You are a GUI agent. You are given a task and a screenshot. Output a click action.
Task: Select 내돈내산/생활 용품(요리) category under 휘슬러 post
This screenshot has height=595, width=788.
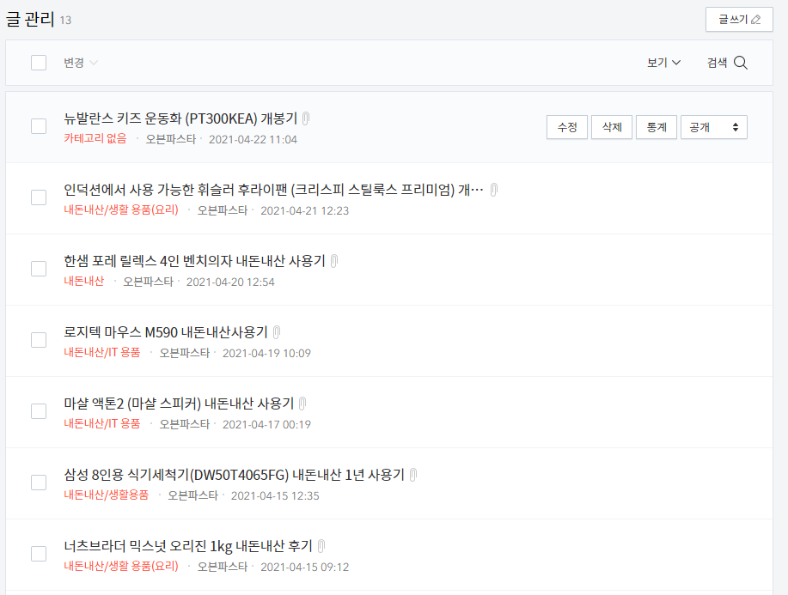(x=121, y=209)
